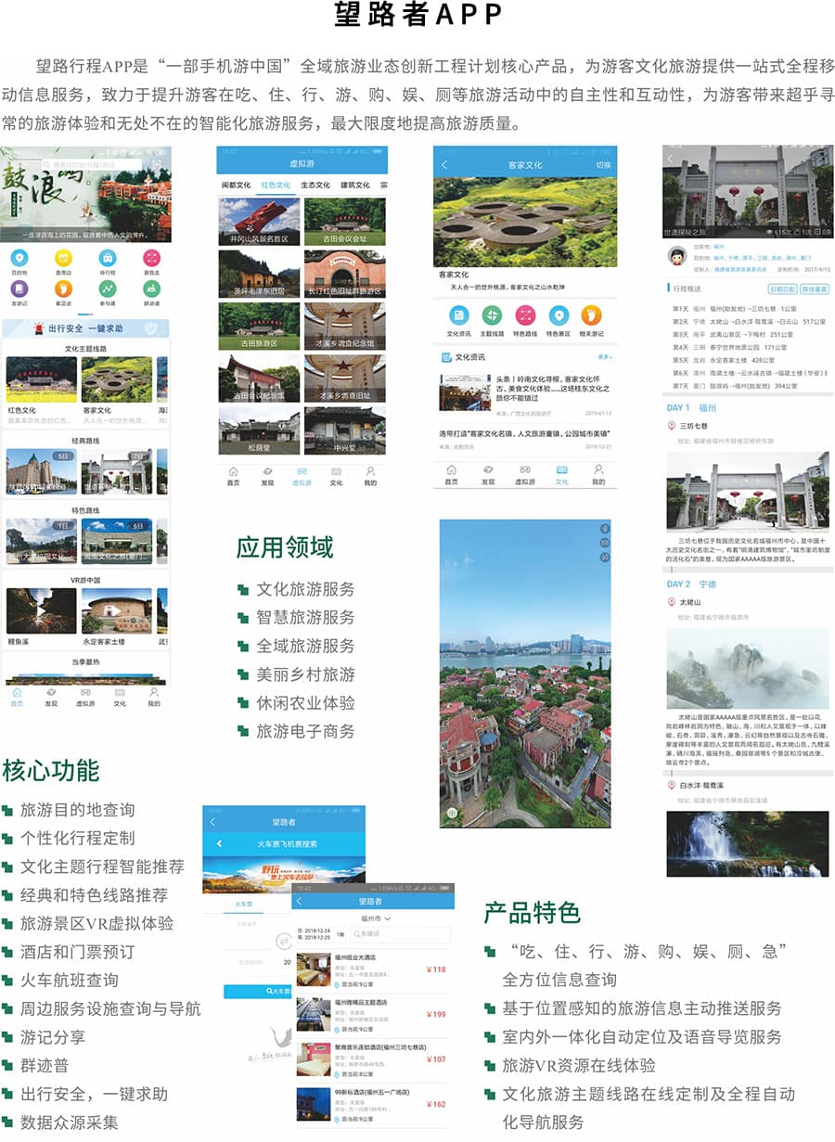Tap the 发游记 purple icon
The height and width of the screenshot is (1142, 835).
[x=19, y=288]
